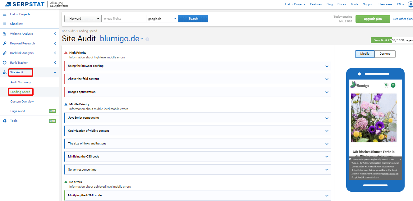Expand JavaScript compacting section

[327, 118]
